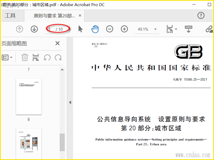Open the page fit options dropdown arrow
Screen dimensions: 214x160
176,29
